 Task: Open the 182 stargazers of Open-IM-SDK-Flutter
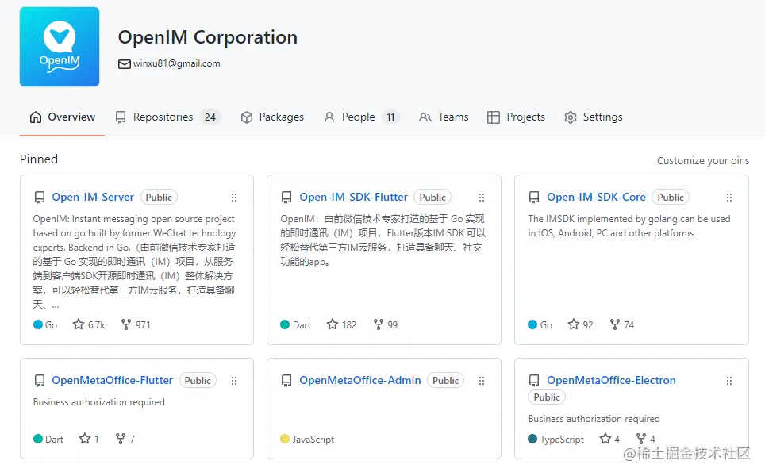(341, 324)
